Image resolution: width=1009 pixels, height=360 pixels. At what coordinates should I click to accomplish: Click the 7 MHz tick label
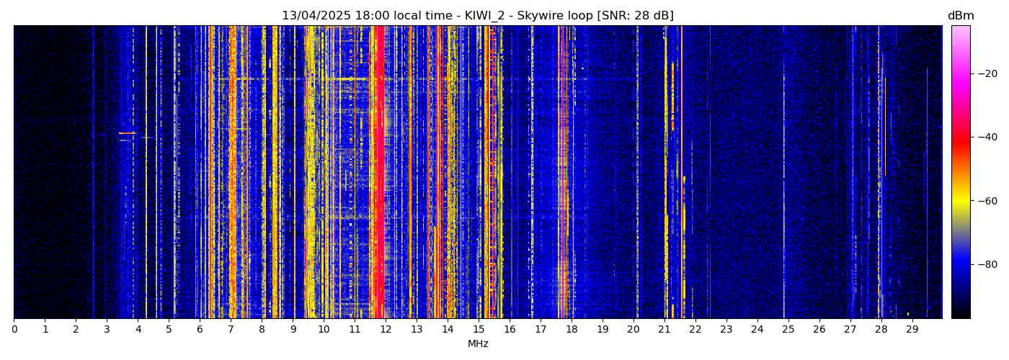[x=231, y=330]
